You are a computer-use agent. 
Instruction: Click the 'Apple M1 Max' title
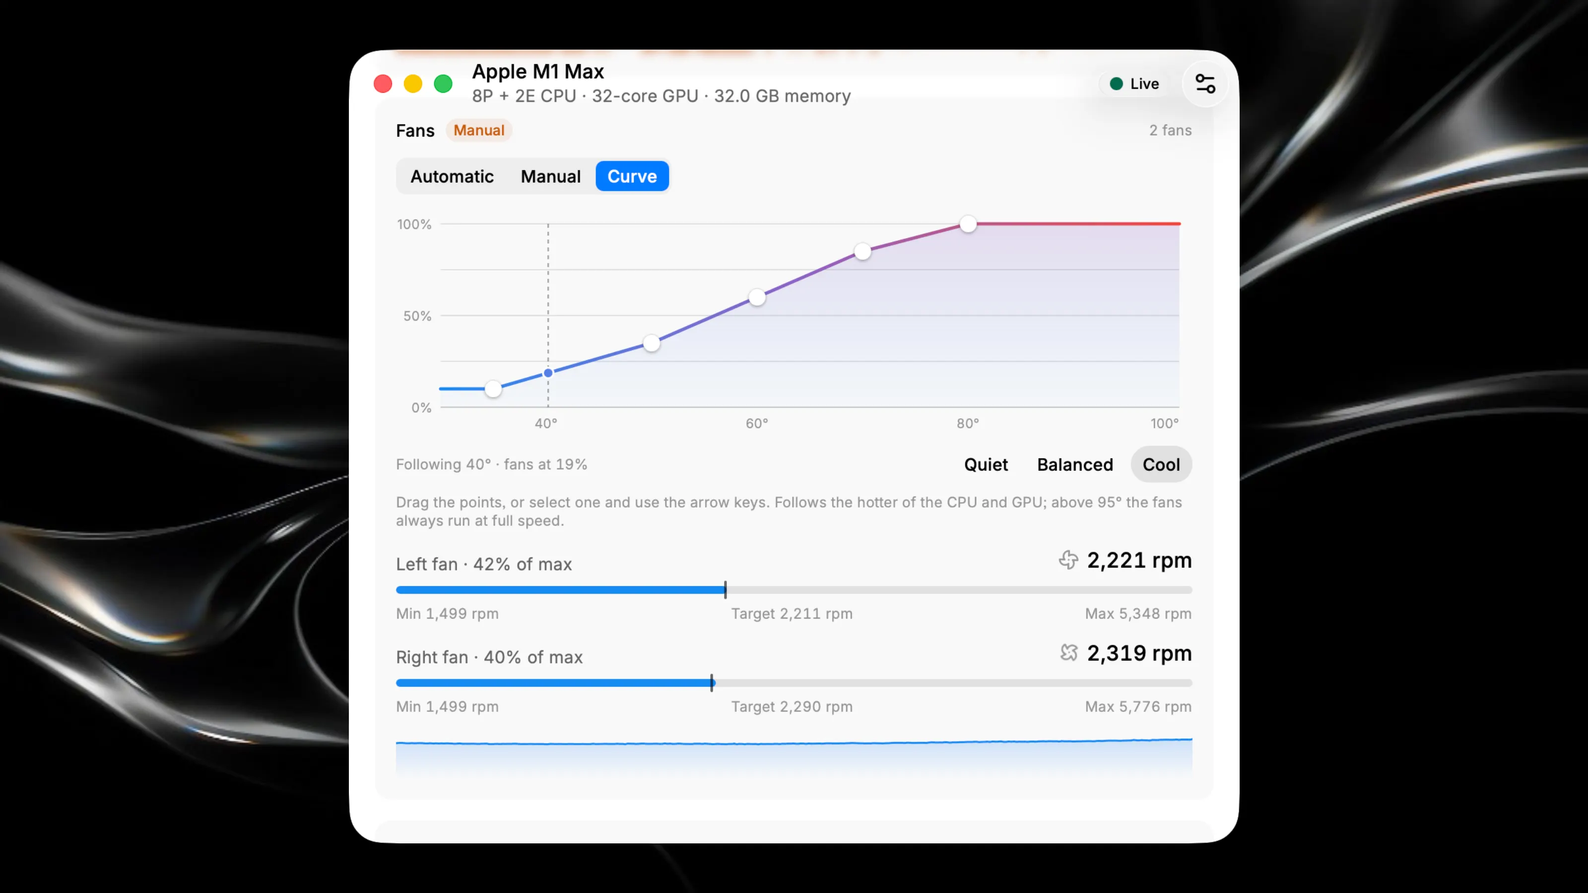tap(537, 71)
